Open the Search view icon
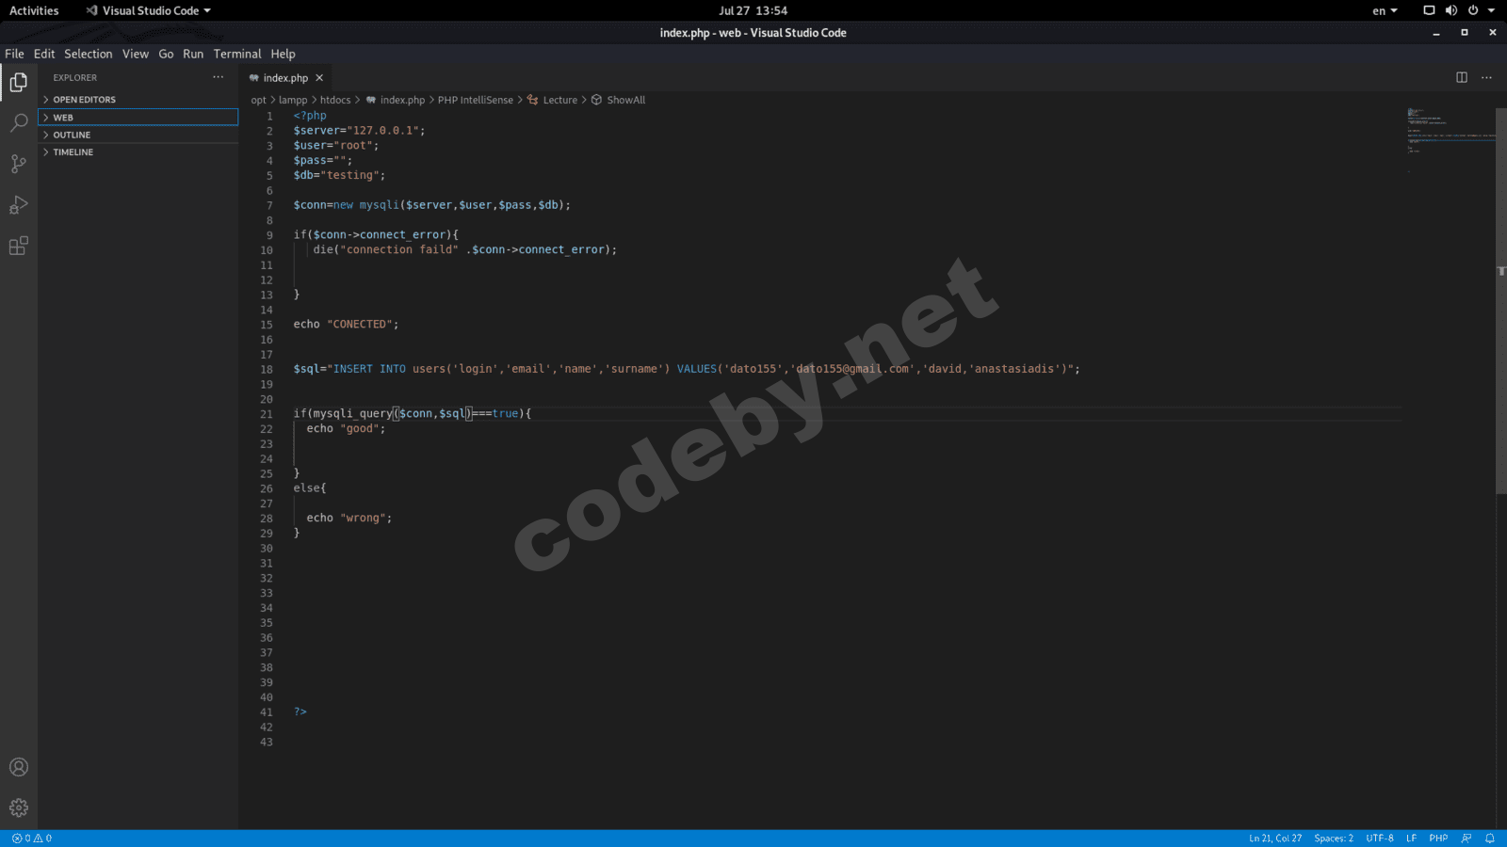The width and height of the screenshot is (1507, 847). click(18, 123)
